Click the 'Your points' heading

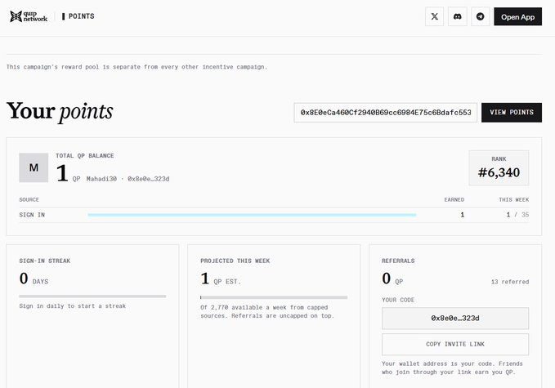point(60,112)
